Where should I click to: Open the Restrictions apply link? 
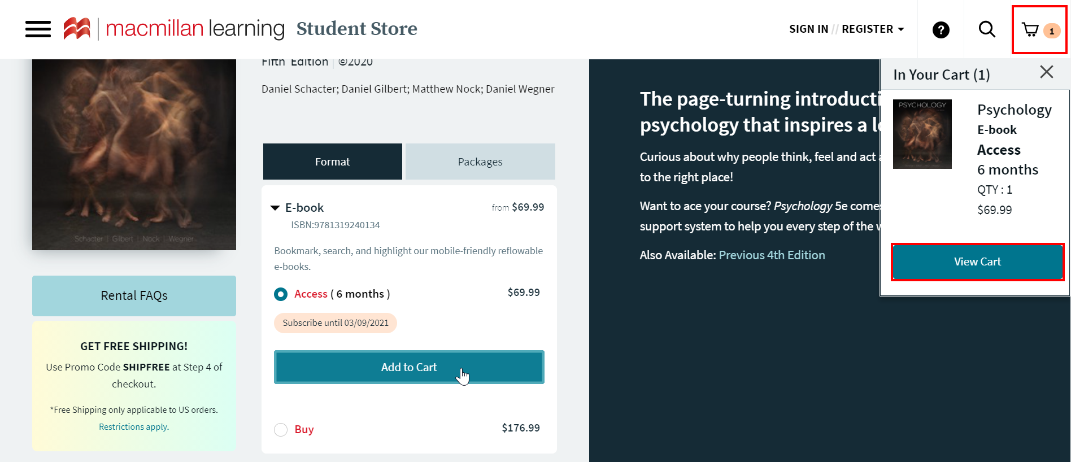pos(133,426)
